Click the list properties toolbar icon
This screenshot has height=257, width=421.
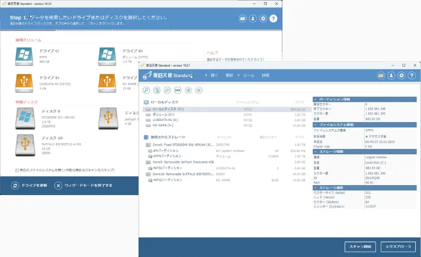(x=188, y=91)
